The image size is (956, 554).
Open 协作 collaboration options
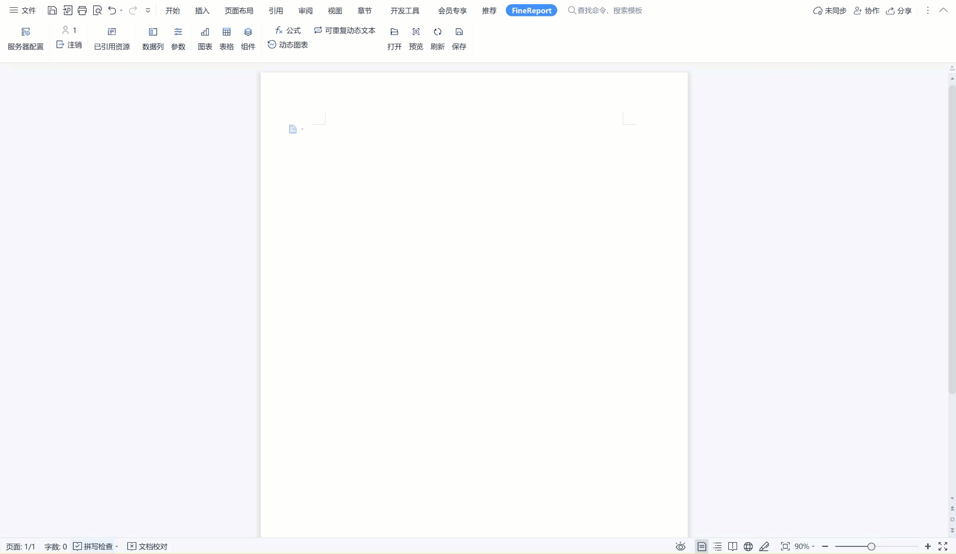coord(866,10)
